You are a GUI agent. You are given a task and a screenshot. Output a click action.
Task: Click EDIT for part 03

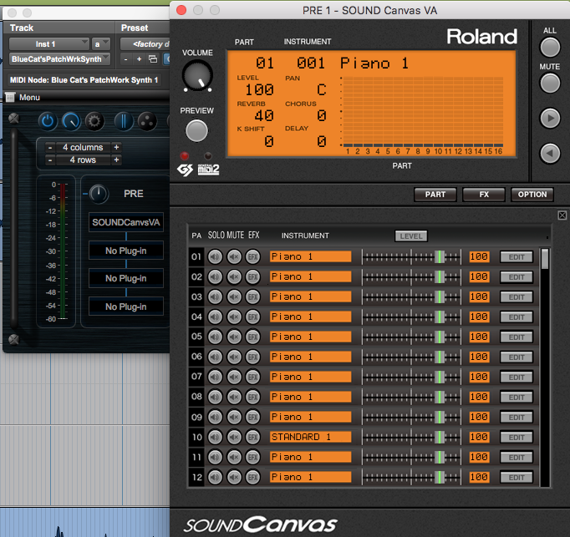(517, 296)
